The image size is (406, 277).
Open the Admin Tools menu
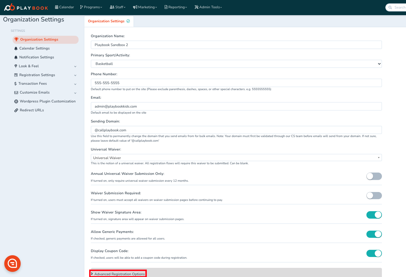pos(208,7)
